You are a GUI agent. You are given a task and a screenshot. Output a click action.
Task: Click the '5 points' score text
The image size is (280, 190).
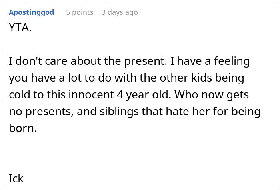pyautogui.click(x=80, y=12)
